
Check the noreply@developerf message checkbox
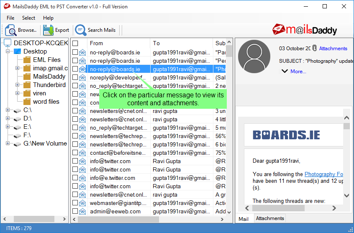tap(75, 77)
